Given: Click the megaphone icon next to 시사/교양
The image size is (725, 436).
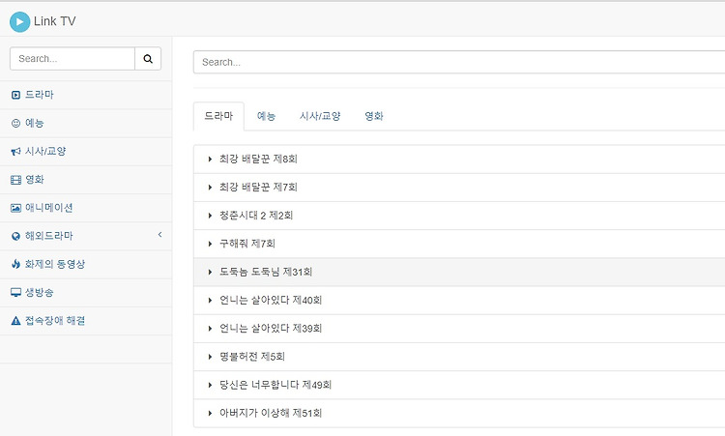Looking at the screenshot, I should tap(15, 152).
